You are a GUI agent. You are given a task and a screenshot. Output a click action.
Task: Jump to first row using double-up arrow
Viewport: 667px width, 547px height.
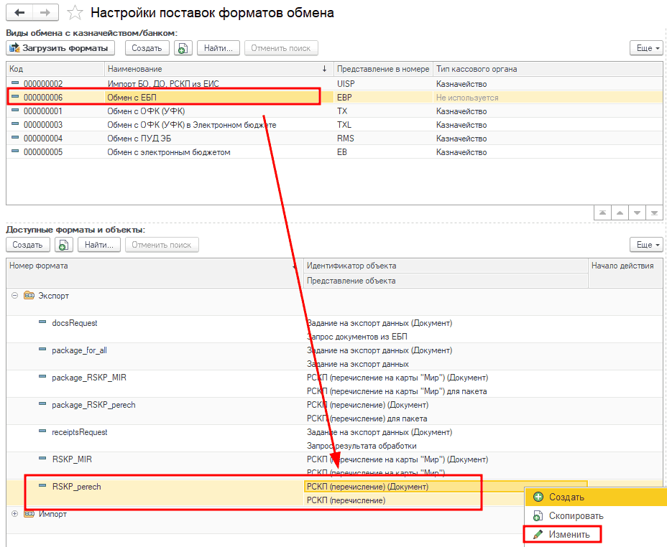click(x=602, y=213)
